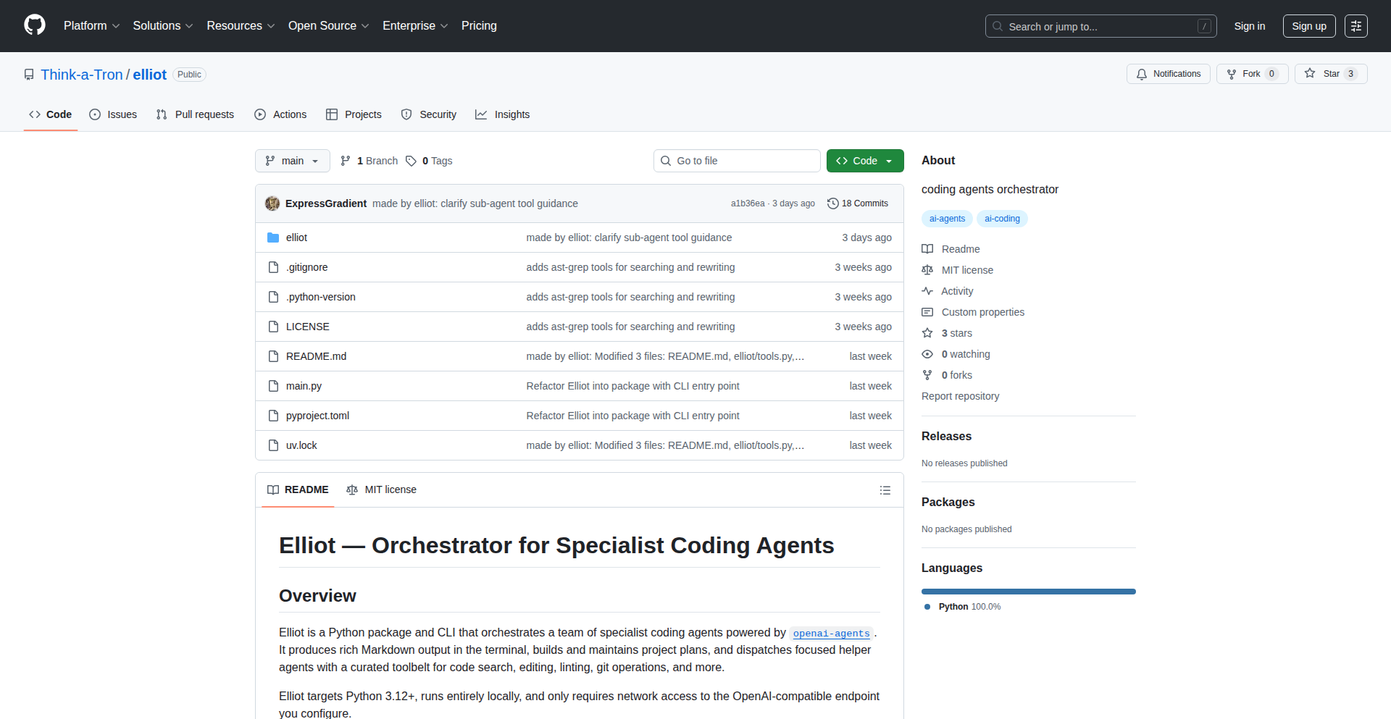
Task: Open the appearance settings icon button
Action: [1356, 26]
